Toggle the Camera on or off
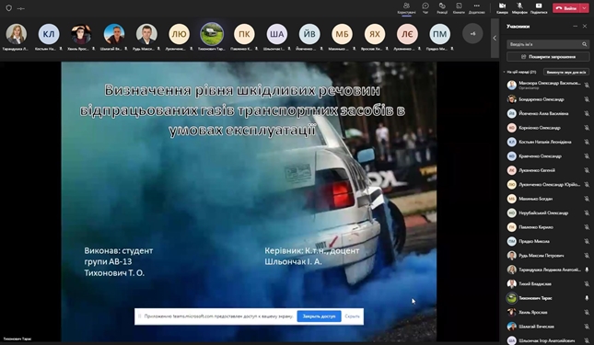Viewport: 594px width, 345px height. [502, 7]
